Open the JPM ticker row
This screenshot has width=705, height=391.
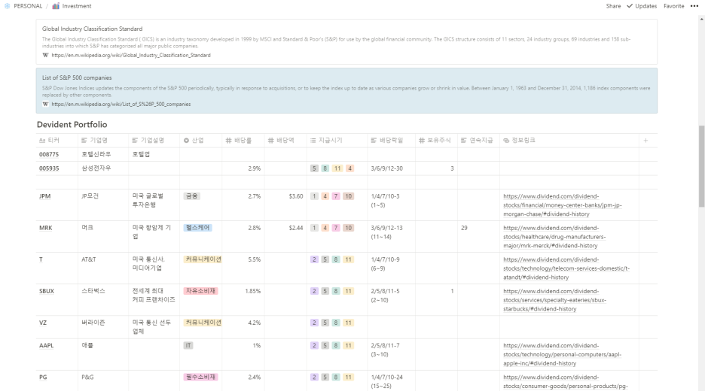tap(45, 196)
